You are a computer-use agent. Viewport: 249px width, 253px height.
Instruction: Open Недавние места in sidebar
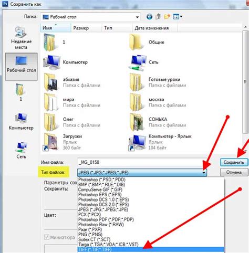21,38
